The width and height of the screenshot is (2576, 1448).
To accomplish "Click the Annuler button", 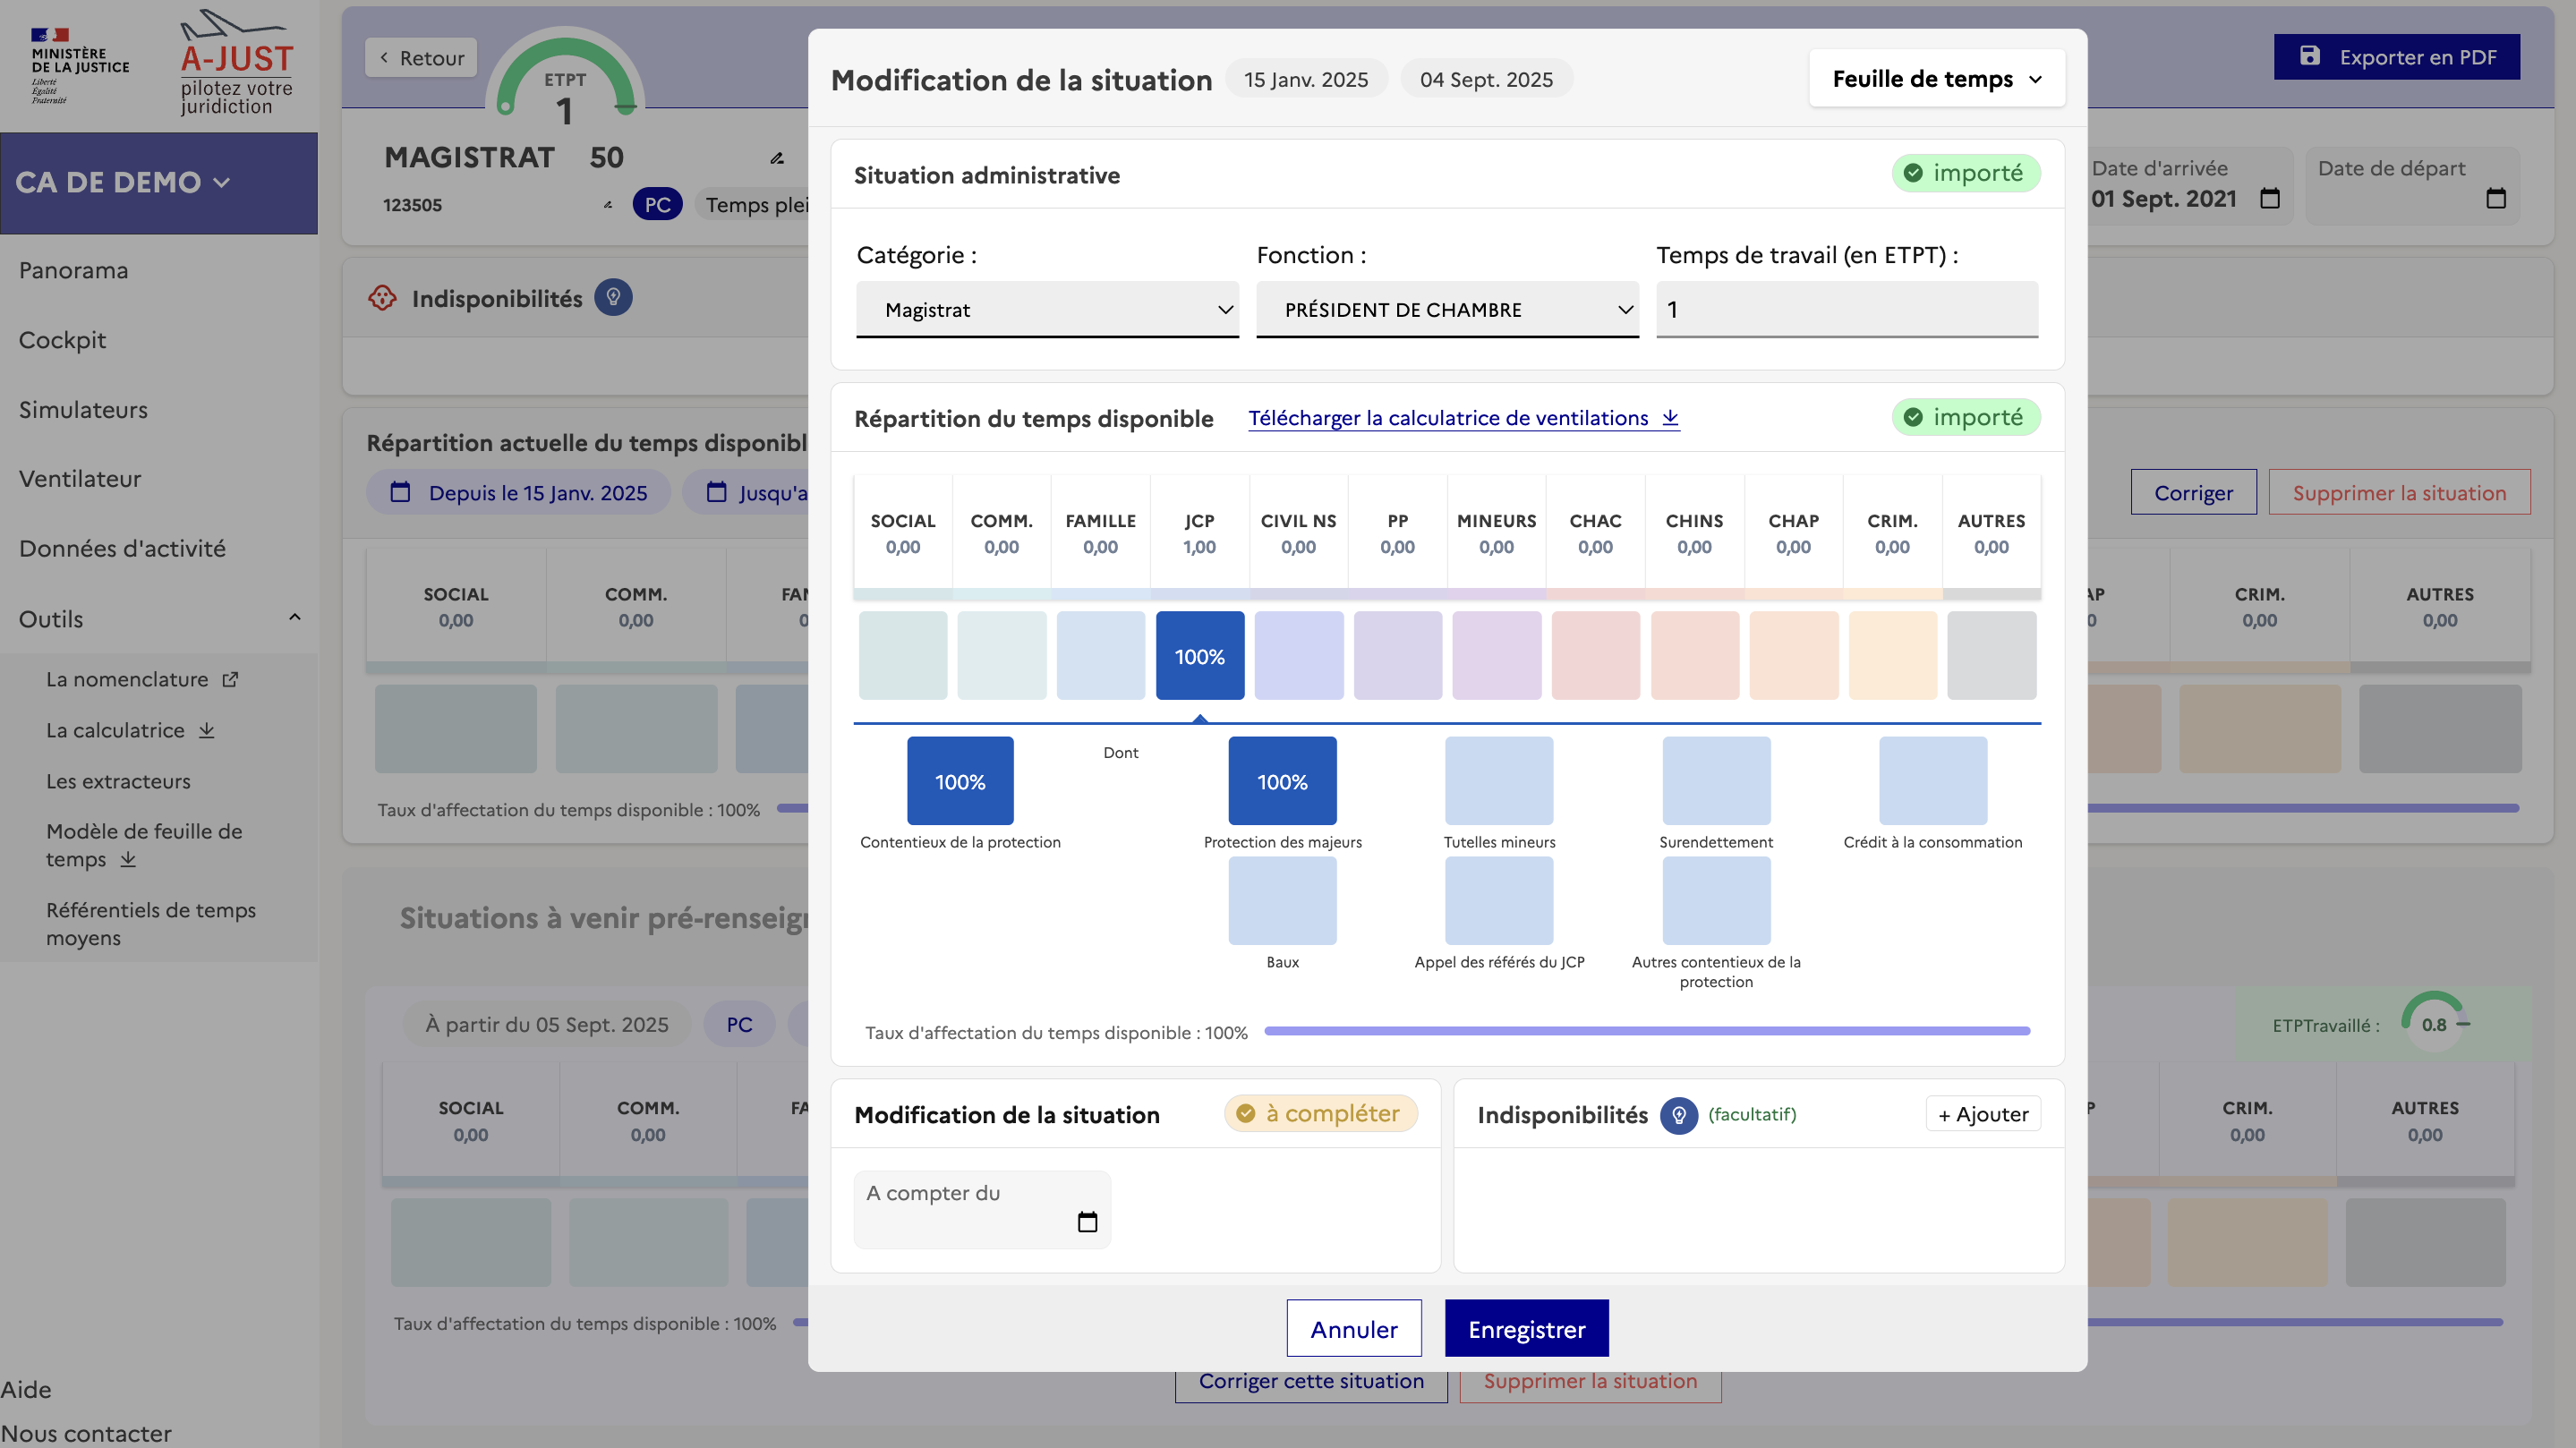I will [1353, 1328].
